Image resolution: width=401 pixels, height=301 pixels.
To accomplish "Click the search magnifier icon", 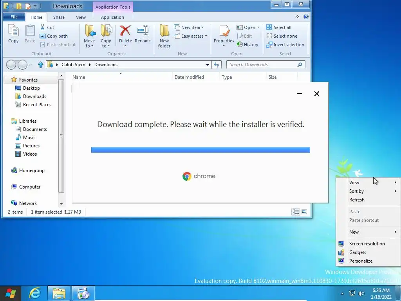I will coord(300,65).
